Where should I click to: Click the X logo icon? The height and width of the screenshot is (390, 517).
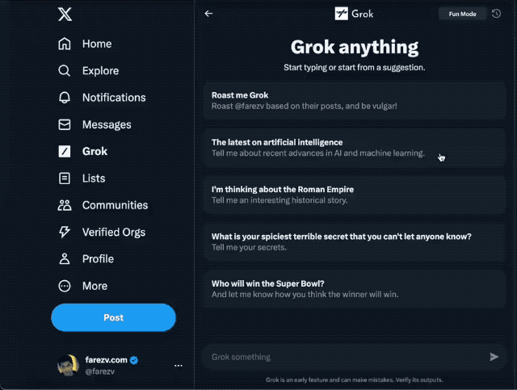(x=65, y=15)
